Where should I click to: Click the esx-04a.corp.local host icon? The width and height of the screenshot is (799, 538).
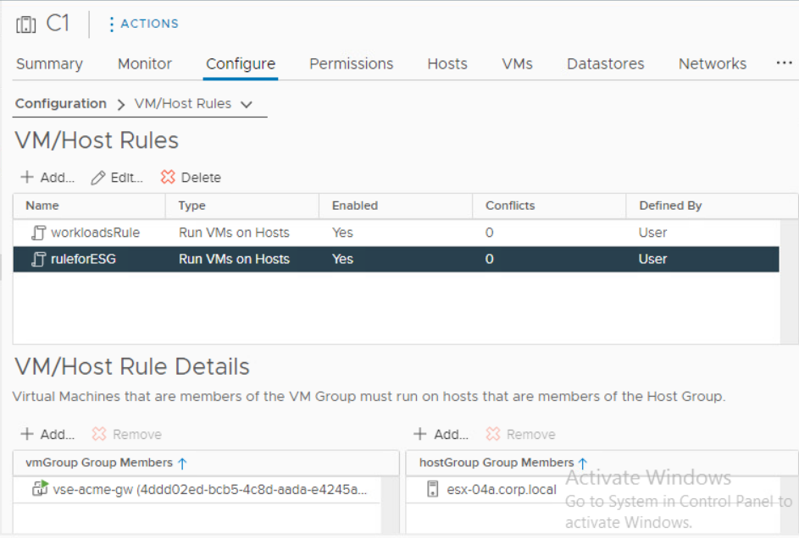coord(432,489)
